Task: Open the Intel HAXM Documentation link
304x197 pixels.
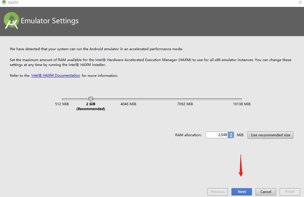Action: click(x=56, y=75)
